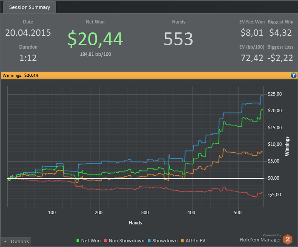Click the Winnings: $20,44 bar label

pos(20,76)
